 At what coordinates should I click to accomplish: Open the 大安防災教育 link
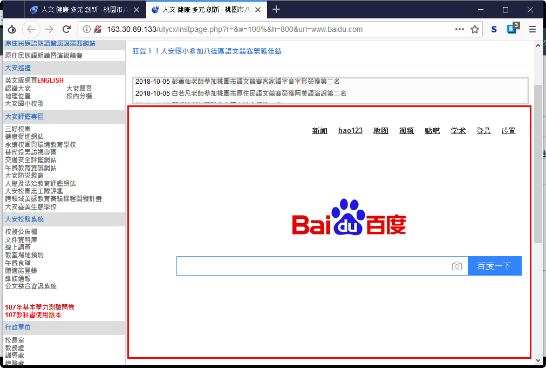24,176
